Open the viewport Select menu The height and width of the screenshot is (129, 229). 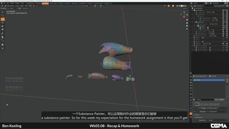tap(22, 6)
